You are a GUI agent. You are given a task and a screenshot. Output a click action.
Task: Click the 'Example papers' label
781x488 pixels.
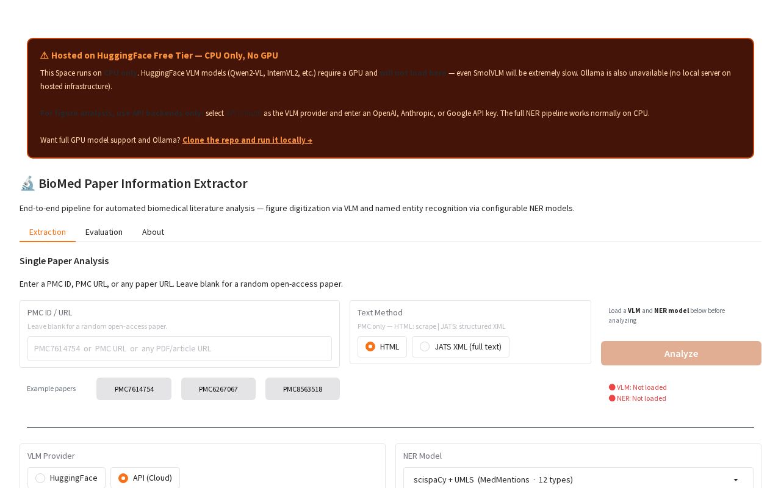point(51,389)
